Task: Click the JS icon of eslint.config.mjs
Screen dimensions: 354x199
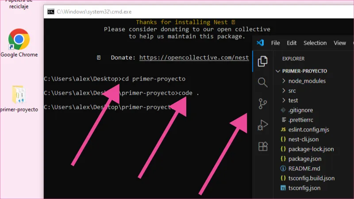Action: tap(283, 130)
